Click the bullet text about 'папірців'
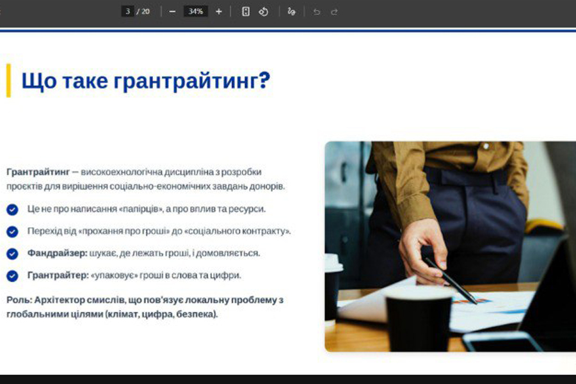 pyautogui.click(x=146, y=209)
